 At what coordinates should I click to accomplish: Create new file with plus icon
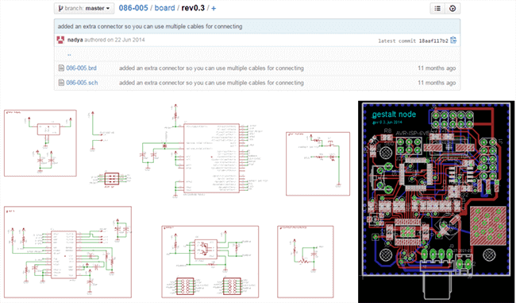coord(214,8)
